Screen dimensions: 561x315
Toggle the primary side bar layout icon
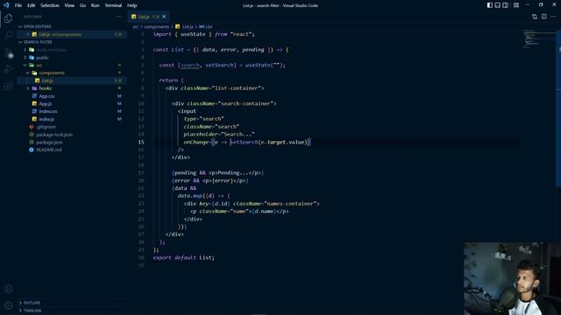click(x=490, y=5)
